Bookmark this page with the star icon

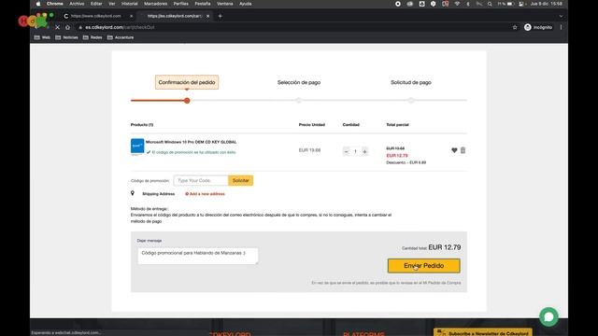pos(515,27)
